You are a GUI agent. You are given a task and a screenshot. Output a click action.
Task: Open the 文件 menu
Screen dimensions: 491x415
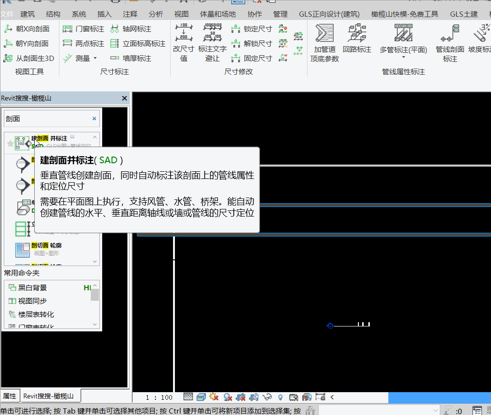point(7,14)
